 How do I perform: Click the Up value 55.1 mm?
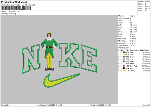tap(133, 30)
